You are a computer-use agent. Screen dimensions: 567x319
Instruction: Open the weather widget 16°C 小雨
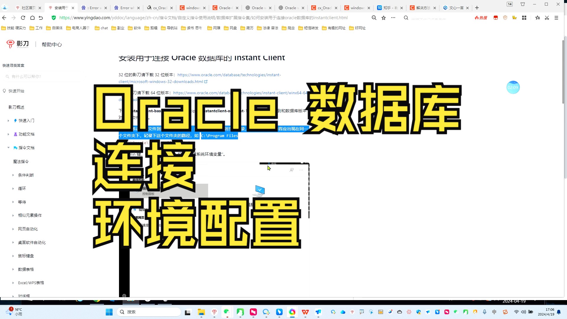click(x=14, y=312)
